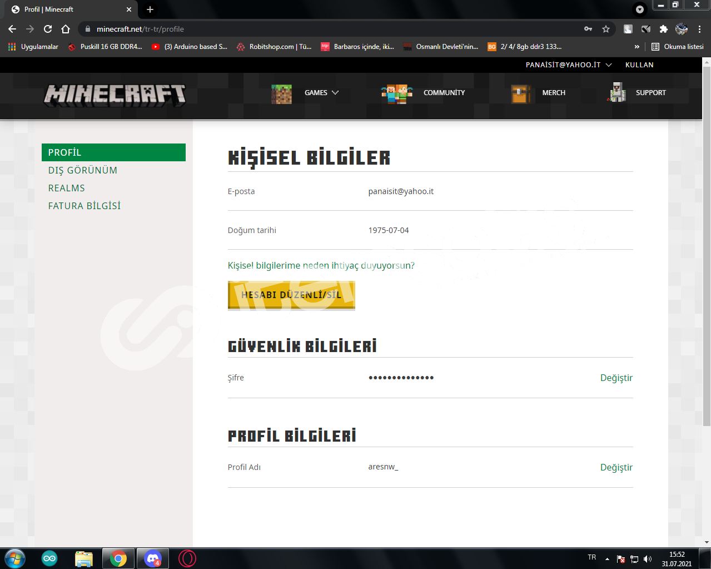The width and height of the screenshot is (711, 569).
Task: Click the padlock site info icon
Action: pos(87,29)
